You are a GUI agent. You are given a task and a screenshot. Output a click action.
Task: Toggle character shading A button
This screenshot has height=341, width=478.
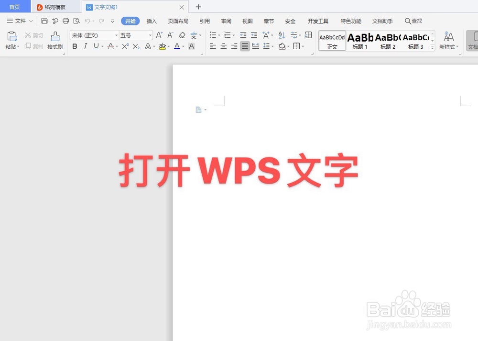(192, 46)
